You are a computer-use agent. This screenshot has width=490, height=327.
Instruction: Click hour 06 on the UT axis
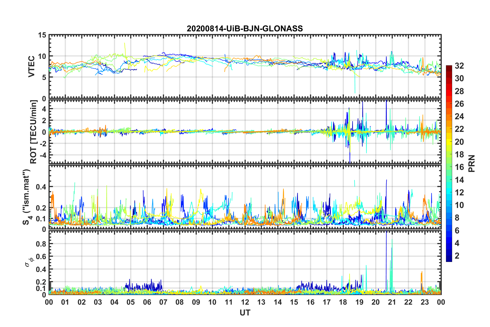coord(147,302)
